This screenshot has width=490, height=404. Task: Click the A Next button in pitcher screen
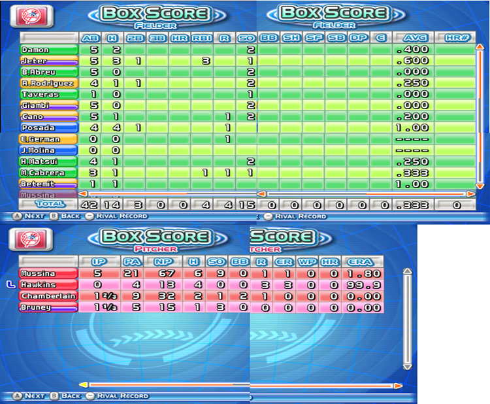point(29,396)
